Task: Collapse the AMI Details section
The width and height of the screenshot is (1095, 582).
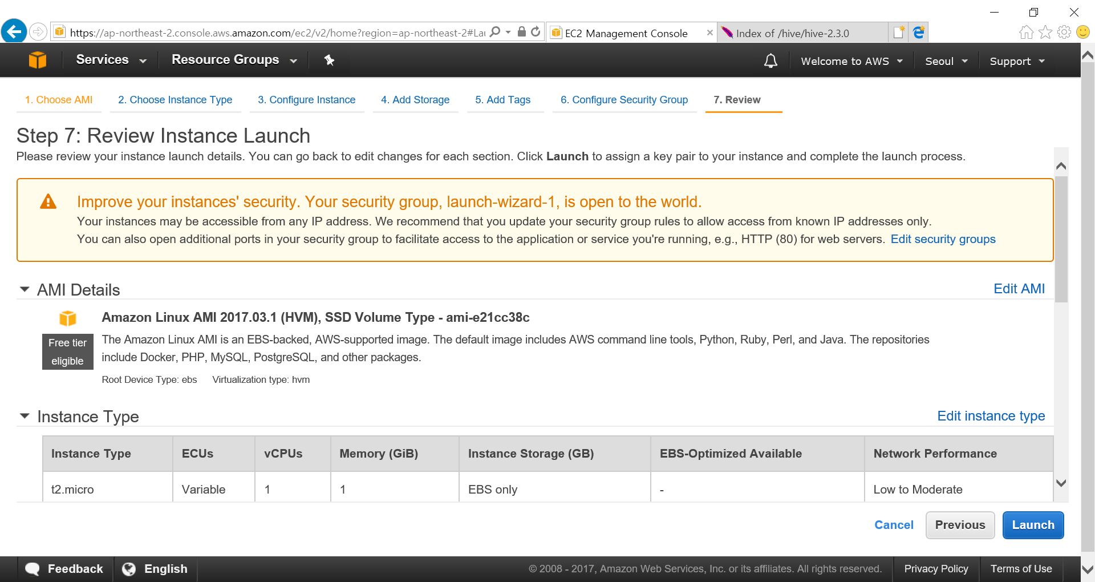Action: click(x=25, y=289)
